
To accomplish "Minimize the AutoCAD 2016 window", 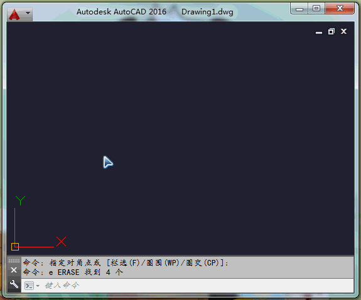I will [299, 9].
